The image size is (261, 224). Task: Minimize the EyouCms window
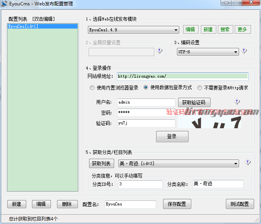pos(226,2)
